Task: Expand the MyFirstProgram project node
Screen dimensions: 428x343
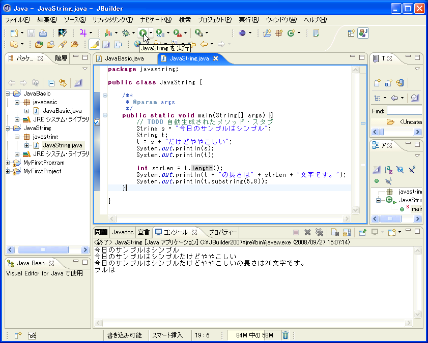Action: 9,163
